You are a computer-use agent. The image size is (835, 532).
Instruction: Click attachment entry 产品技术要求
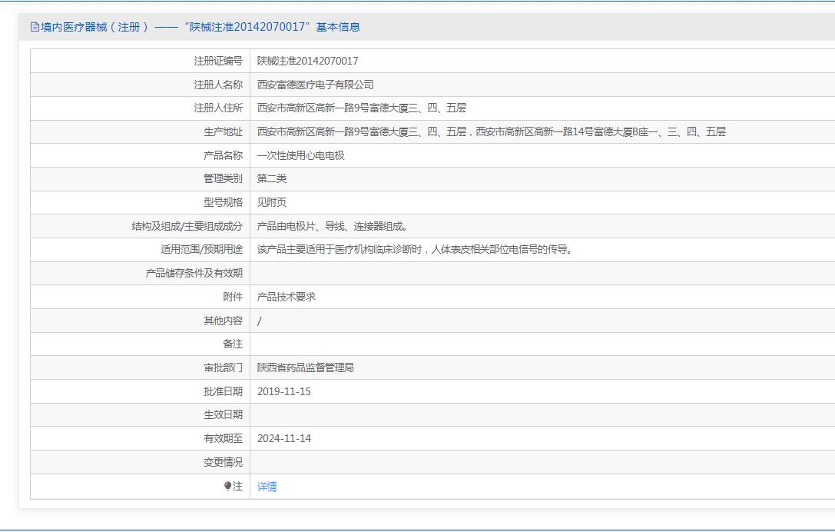[x=286, y=297]
